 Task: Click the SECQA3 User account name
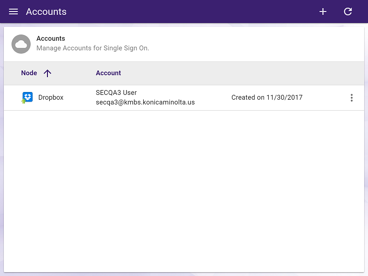116,92
